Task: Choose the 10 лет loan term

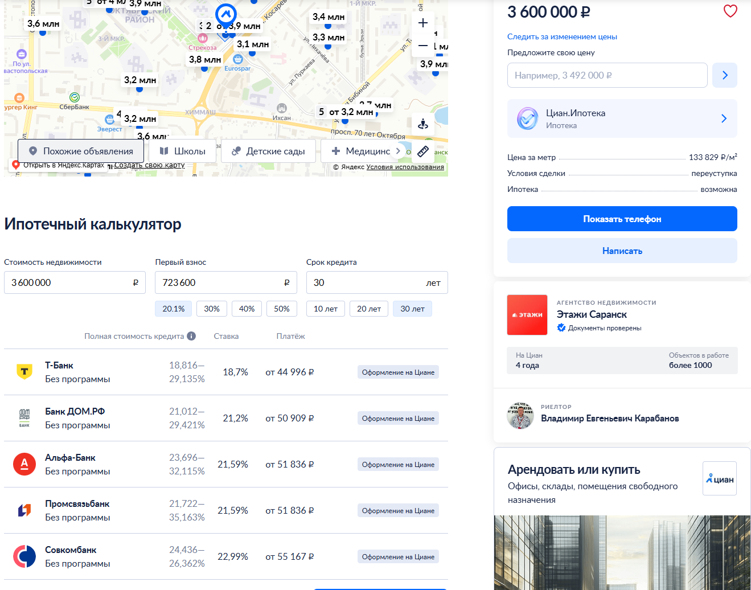Action: click(x=326, y=309)
